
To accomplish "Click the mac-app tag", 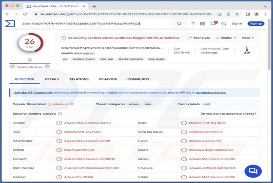I will pos(107,59).
